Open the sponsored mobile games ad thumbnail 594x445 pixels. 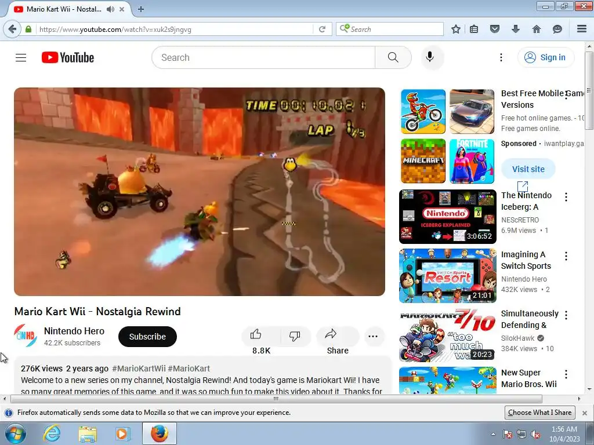pyautogui.click(x=448, y=137)
